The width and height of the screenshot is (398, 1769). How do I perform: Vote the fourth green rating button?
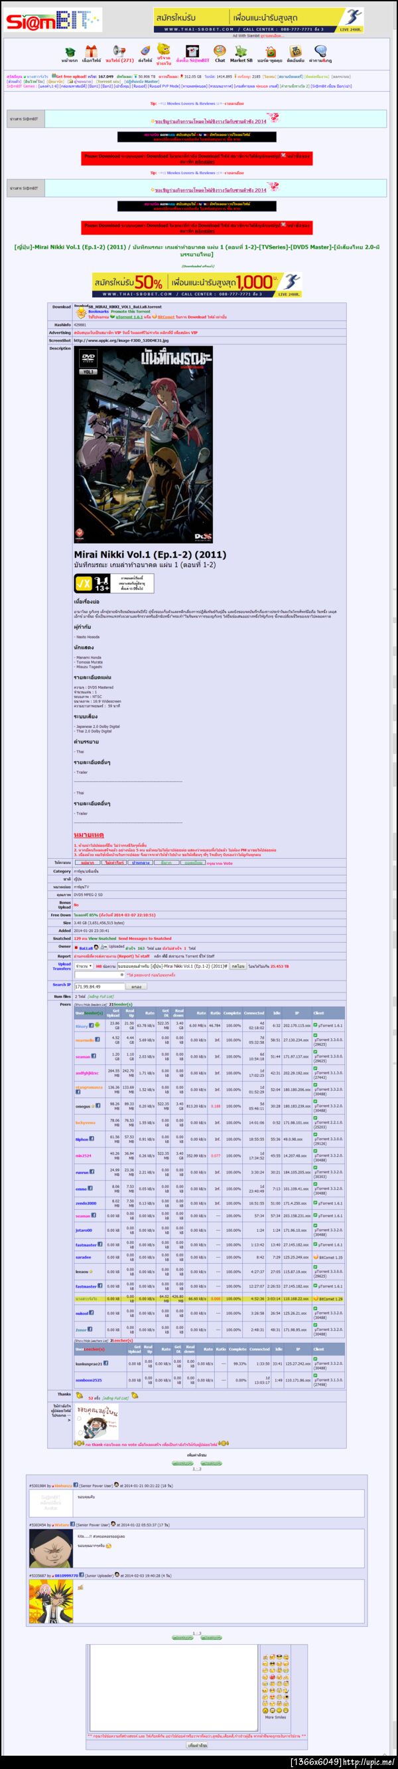tap(166, 862)
